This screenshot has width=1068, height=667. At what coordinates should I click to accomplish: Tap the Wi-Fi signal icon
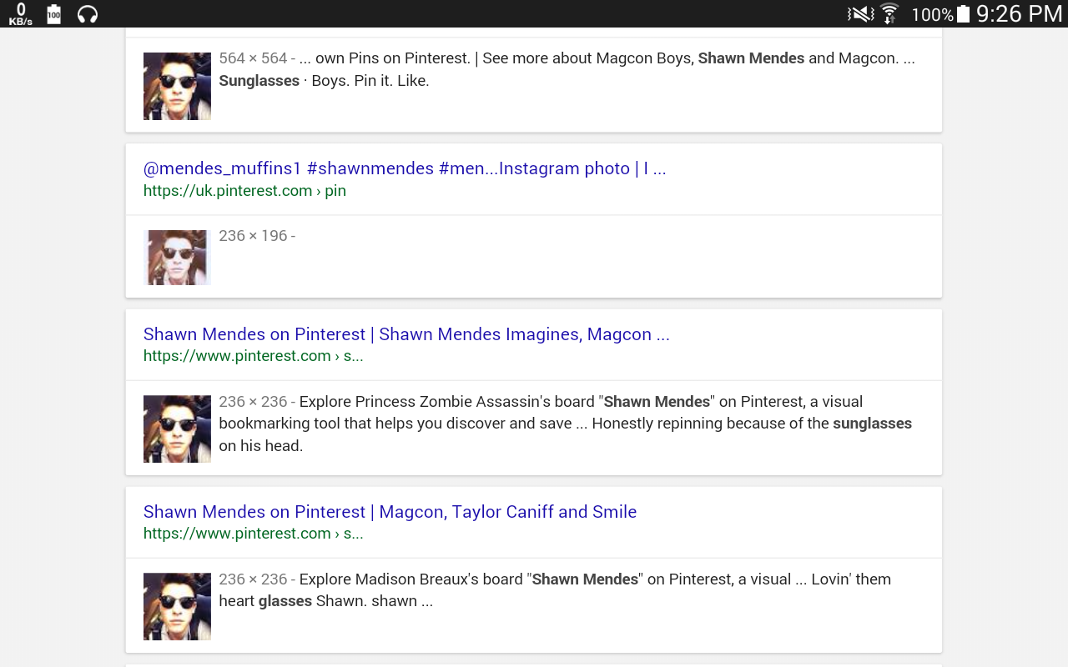[x=889, y=14]
